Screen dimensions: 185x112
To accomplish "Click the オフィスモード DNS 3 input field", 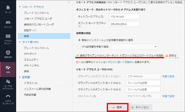I will point(143,89).
